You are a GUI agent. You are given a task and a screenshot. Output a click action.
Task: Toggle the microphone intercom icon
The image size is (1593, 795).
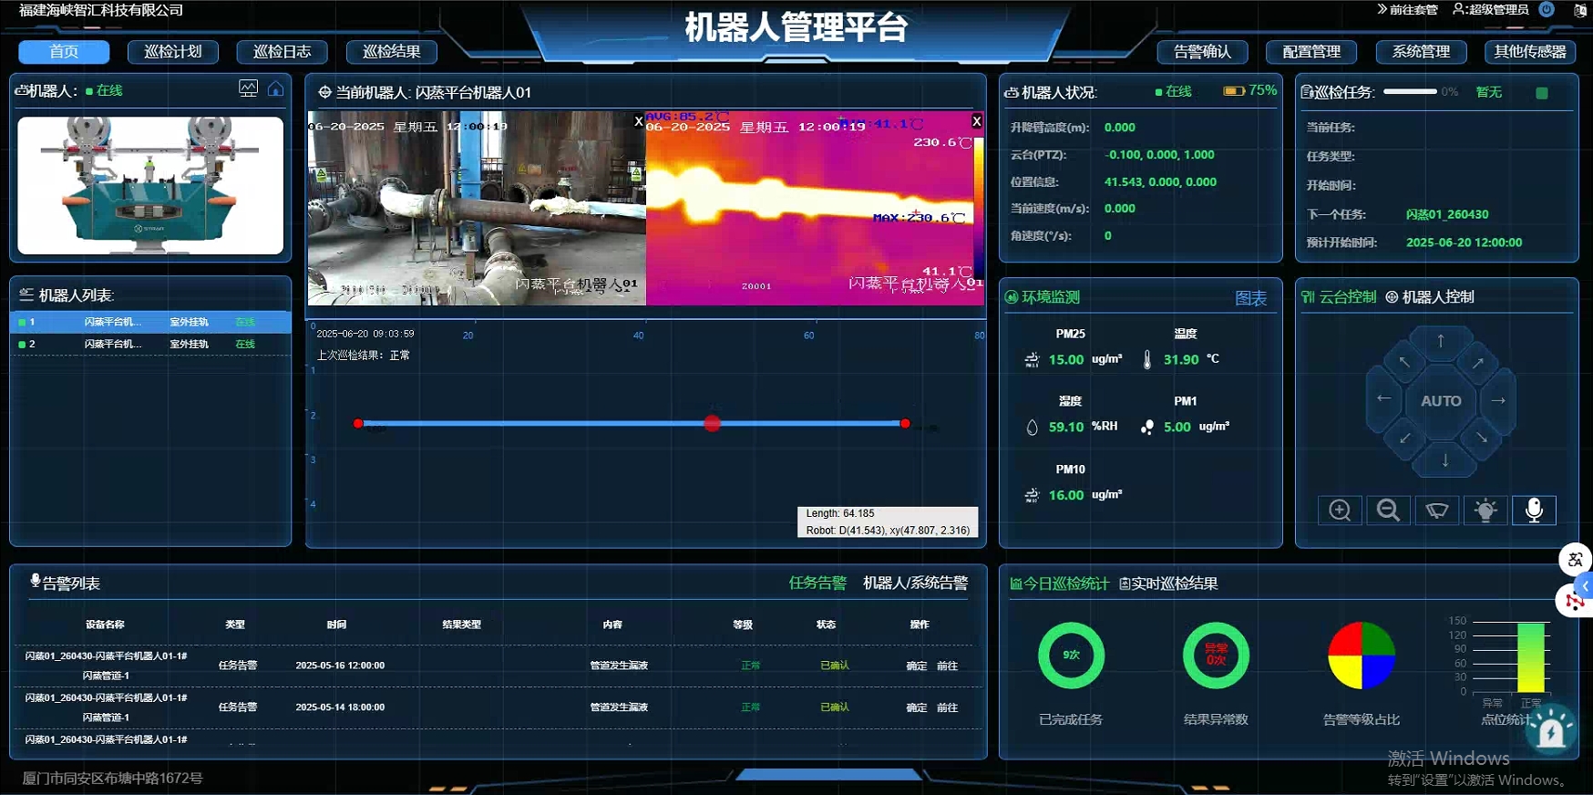pyautogui.click(x=1534, y=511)
